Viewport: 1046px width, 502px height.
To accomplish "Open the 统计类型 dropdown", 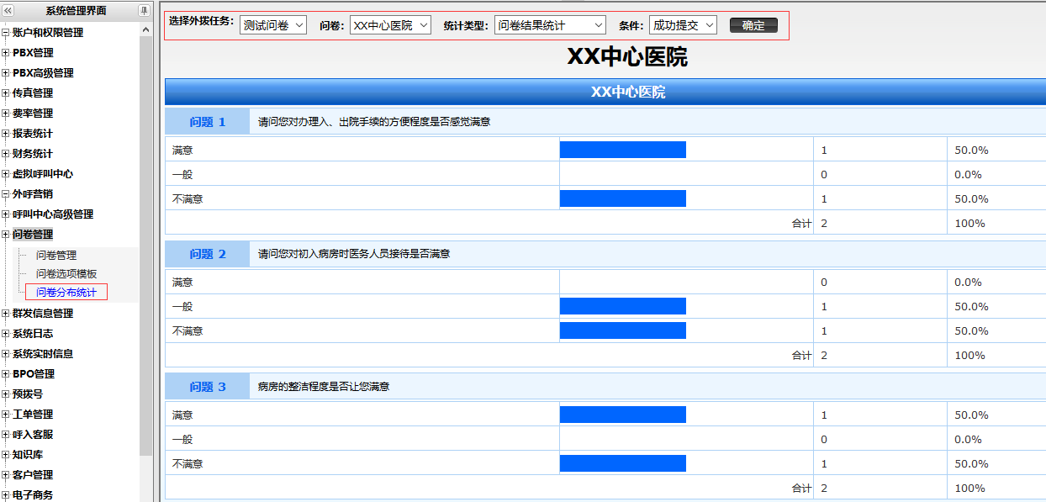I will [x=550, y=25].
